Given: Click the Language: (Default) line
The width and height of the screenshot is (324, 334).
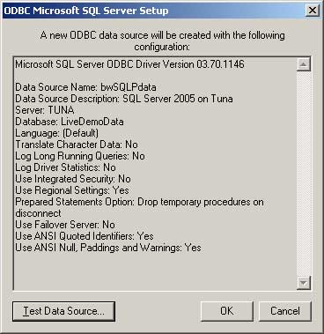Looking at the screenshot, I should pyautogui.click(x=57, y=133).
